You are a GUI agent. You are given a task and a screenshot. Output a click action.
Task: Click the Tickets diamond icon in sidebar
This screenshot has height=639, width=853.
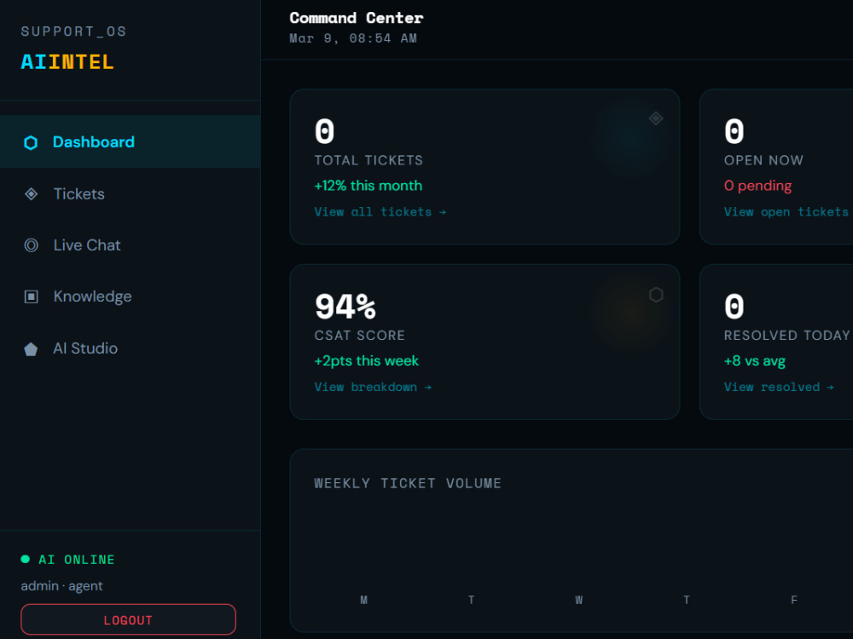31,194
